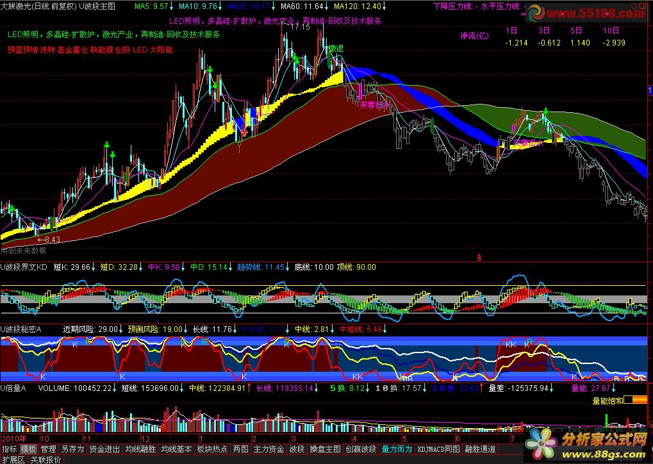Click the 8.43 low price label
The height and width of the screenshot is (464, 653).
pyautogui.click(x=52, y=239)
